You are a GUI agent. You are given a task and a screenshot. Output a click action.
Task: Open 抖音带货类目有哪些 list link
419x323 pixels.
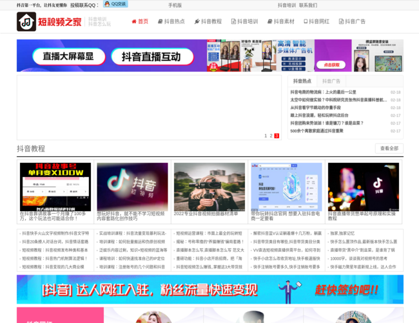pyautogui.click(x=286, y=242)
